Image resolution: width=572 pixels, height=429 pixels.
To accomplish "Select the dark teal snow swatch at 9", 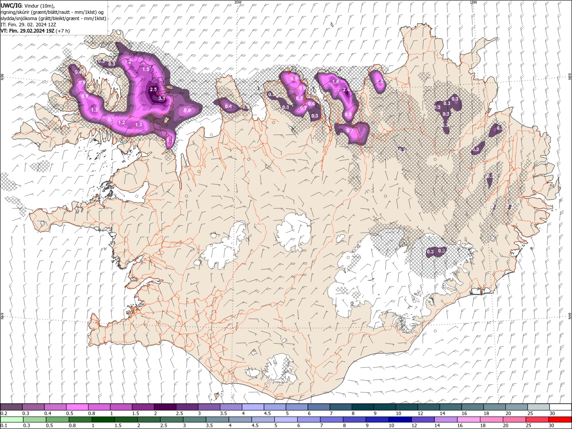I will click(385, 407).
